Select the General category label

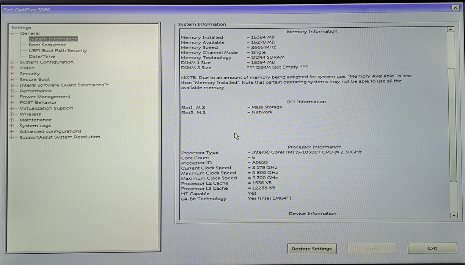click(30, 33)
